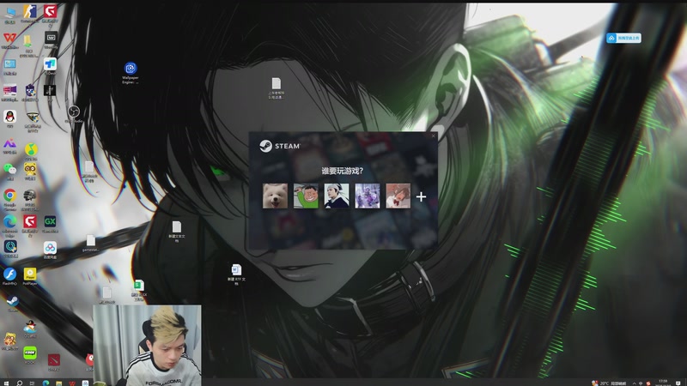The height and width of the screenshot is (386, 687).
Task: Open the folder with green download arrow
Action: tap(27, 45)
